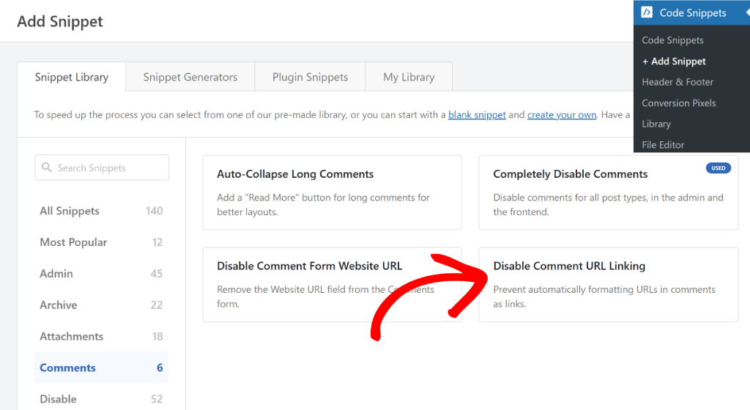Select the Archive category
Screen dimensions: 750x410
pyautogui.click(x=101, y=305)
